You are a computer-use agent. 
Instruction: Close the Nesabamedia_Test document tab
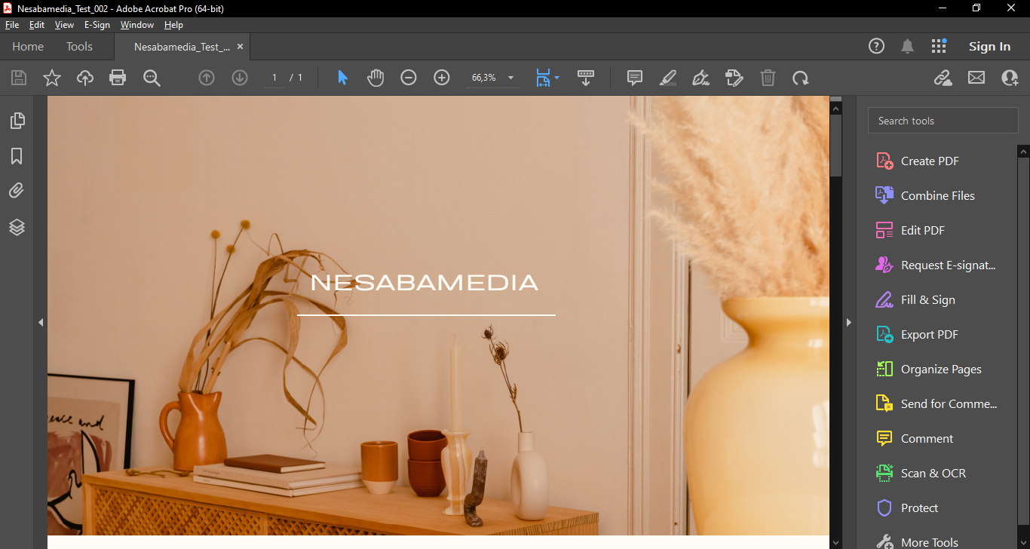click(x=240, y=47)
